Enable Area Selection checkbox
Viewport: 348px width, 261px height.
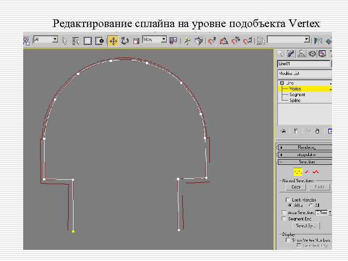tap(284, 213)
